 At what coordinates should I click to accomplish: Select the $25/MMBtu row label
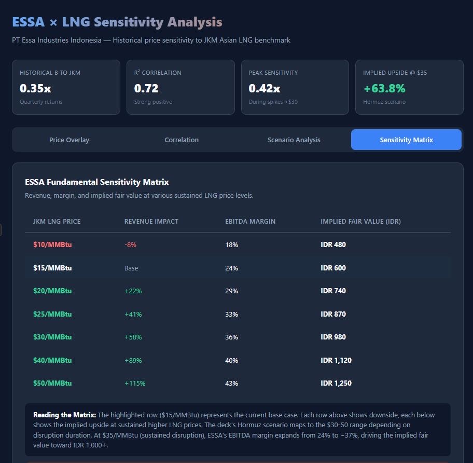pos(52,314)
